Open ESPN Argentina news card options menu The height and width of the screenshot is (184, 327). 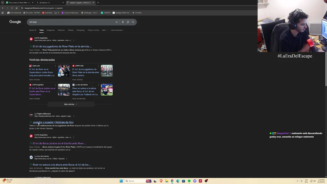55,85
